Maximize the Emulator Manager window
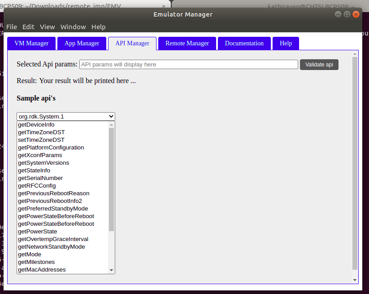Screen dimensions: 369x294 point(347,14)
